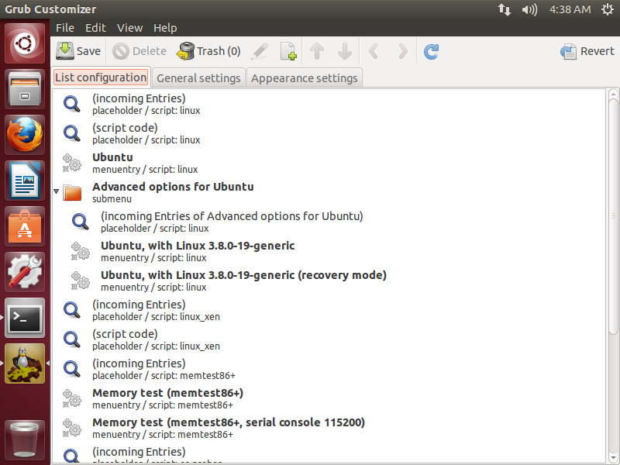Select the Memory test (memtest86+) entry
Screen dimensions: 620x465
pyautogui.click(x=167, y=398)
